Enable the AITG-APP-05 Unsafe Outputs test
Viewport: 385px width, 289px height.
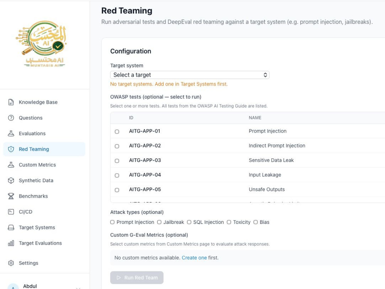tap(117, 190)
